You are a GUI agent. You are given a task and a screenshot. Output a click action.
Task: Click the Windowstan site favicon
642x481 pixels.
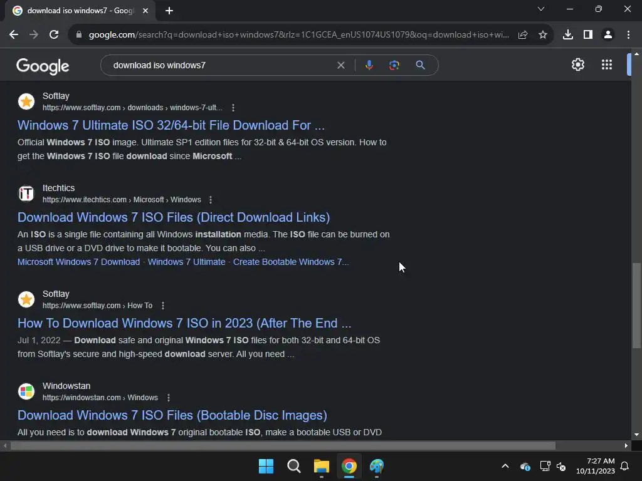point(26,391)
